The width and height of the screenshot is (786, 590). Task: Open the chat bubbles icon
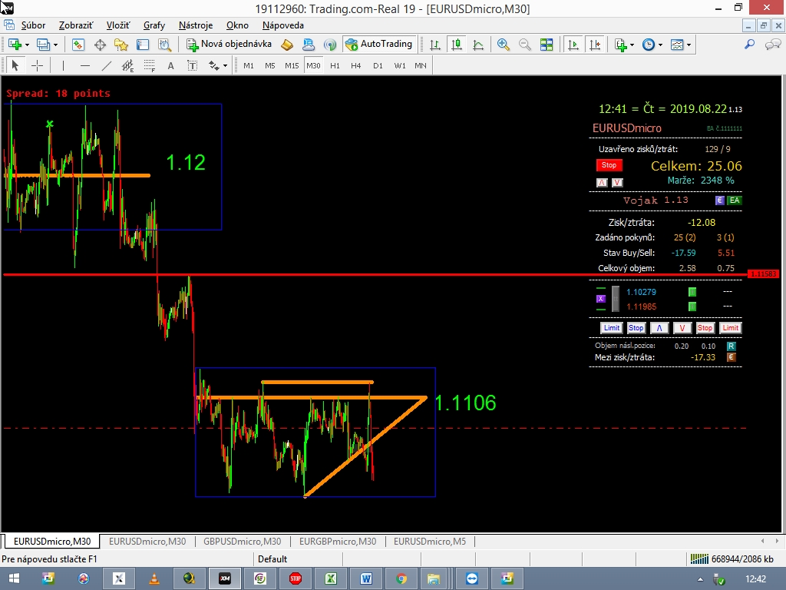(x=772, y=45)
